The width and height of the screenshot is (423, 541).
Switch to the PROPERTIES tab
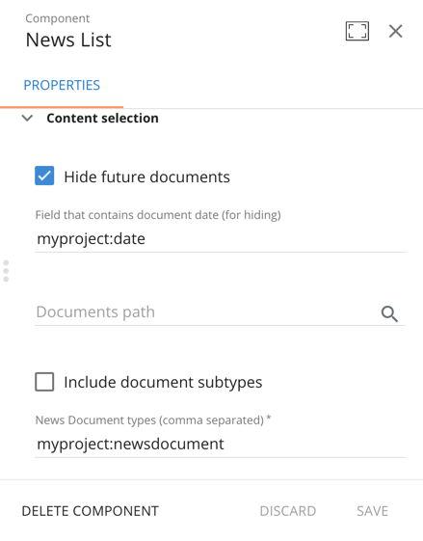pyautogui.click(x=62, y=85)
